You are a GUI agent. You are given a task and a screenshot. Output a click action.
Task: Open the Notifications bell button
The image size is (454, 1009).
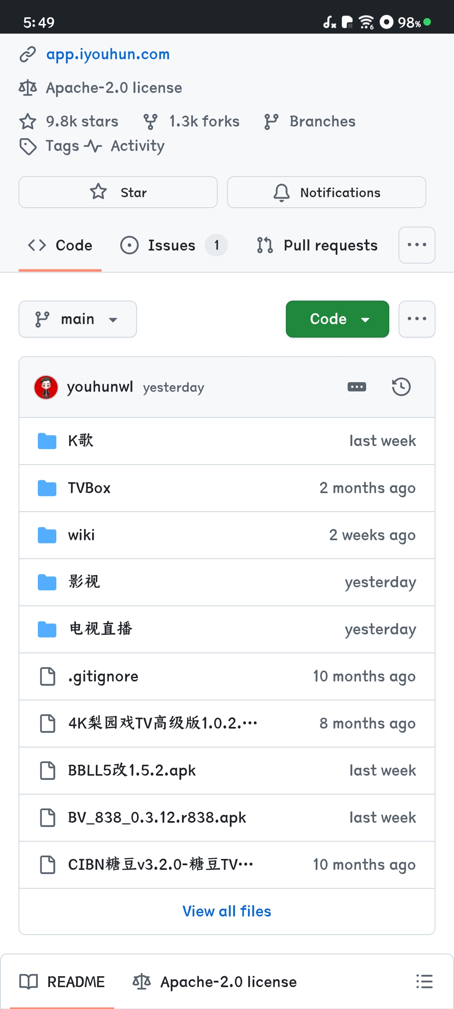[327, 192]
